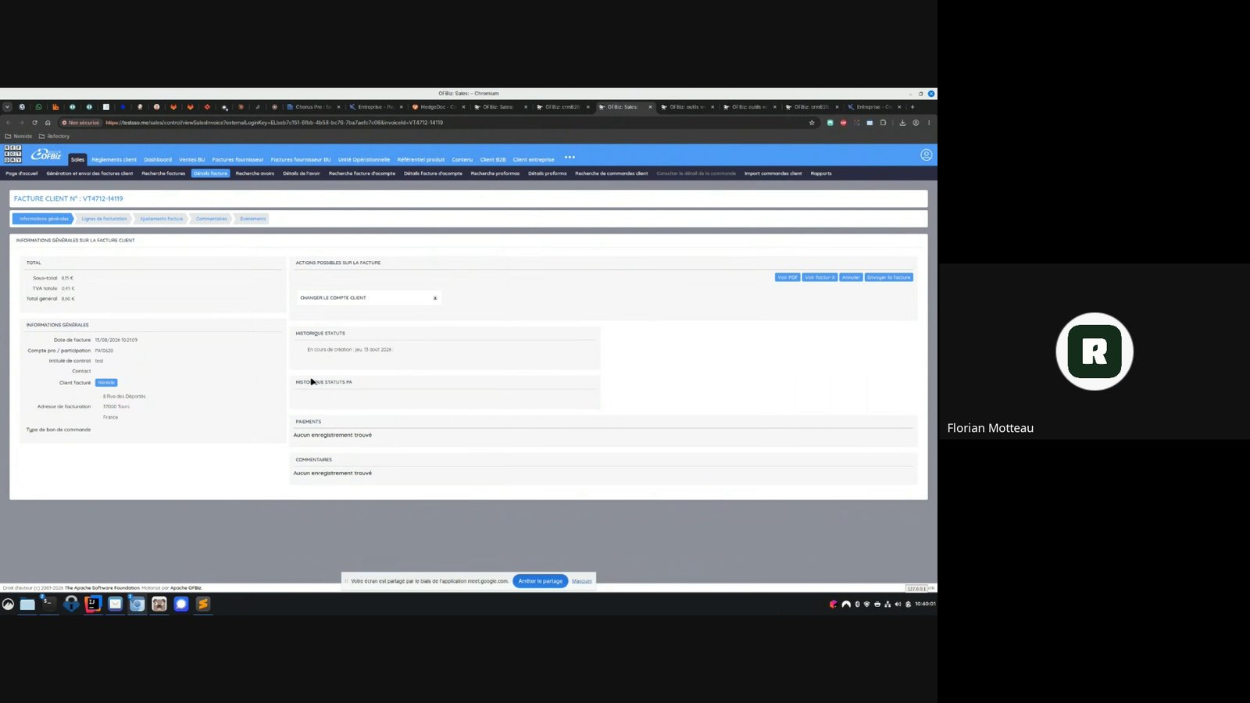
Task: Click 'Envoyer la facture' button
Action: [888, 277]
